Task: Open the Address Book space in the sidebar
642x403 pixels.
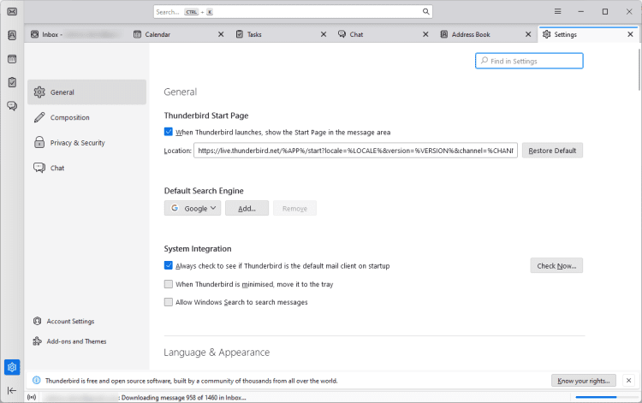Action: [x=12, y=35]
